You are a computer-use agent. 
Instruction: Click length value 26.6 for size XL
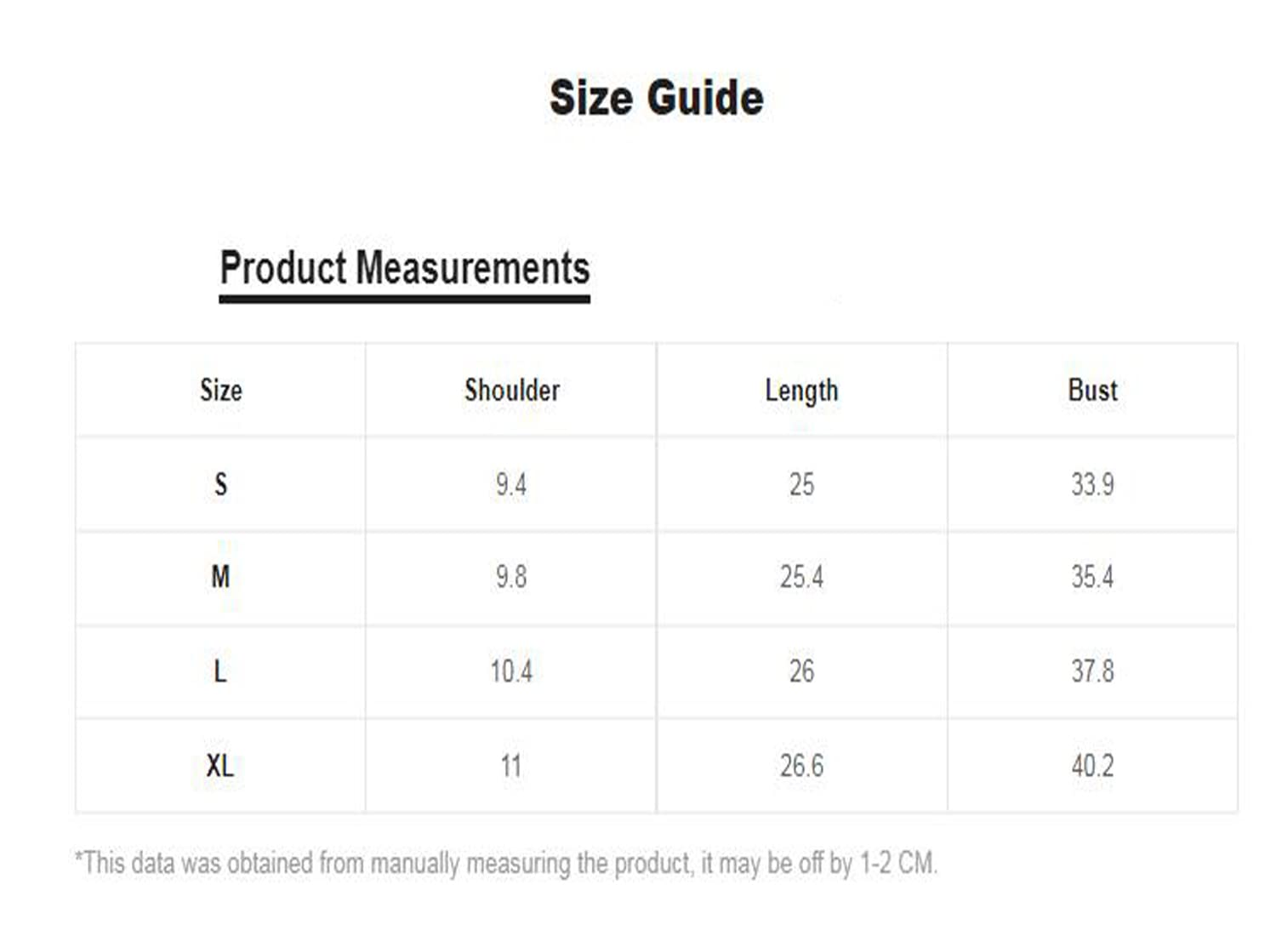(x=801, y=766)
